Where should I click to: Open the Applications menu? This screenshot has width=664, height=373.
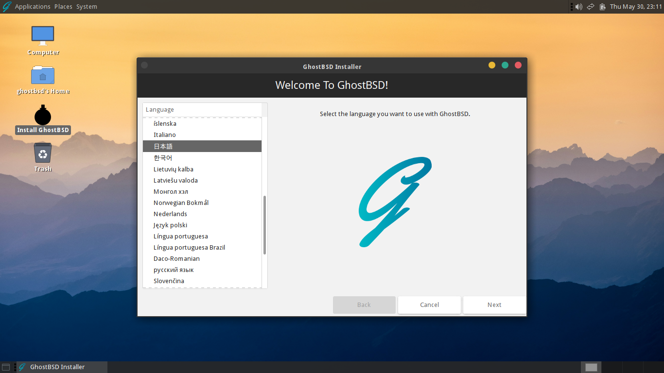click(33, 7)
